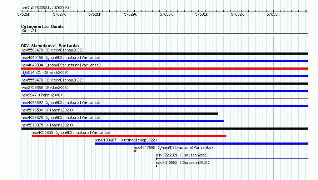Select the thin blue nsv3226181 line

pyautogui.click(x=232, y=159)
